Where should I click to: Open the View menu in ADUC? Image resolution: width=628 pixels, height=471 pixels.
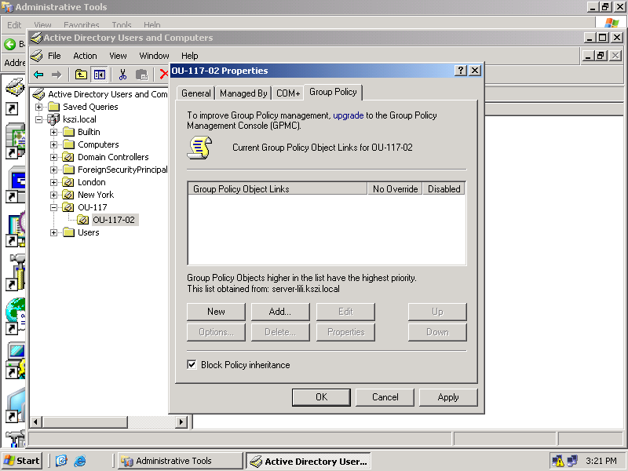[x=118, y=56]
